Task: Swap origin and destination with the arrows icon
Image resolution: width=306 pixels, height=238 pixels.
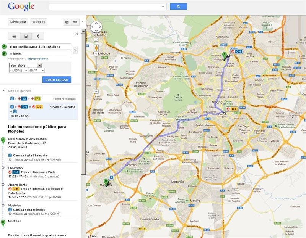Action: coord(75,50)
